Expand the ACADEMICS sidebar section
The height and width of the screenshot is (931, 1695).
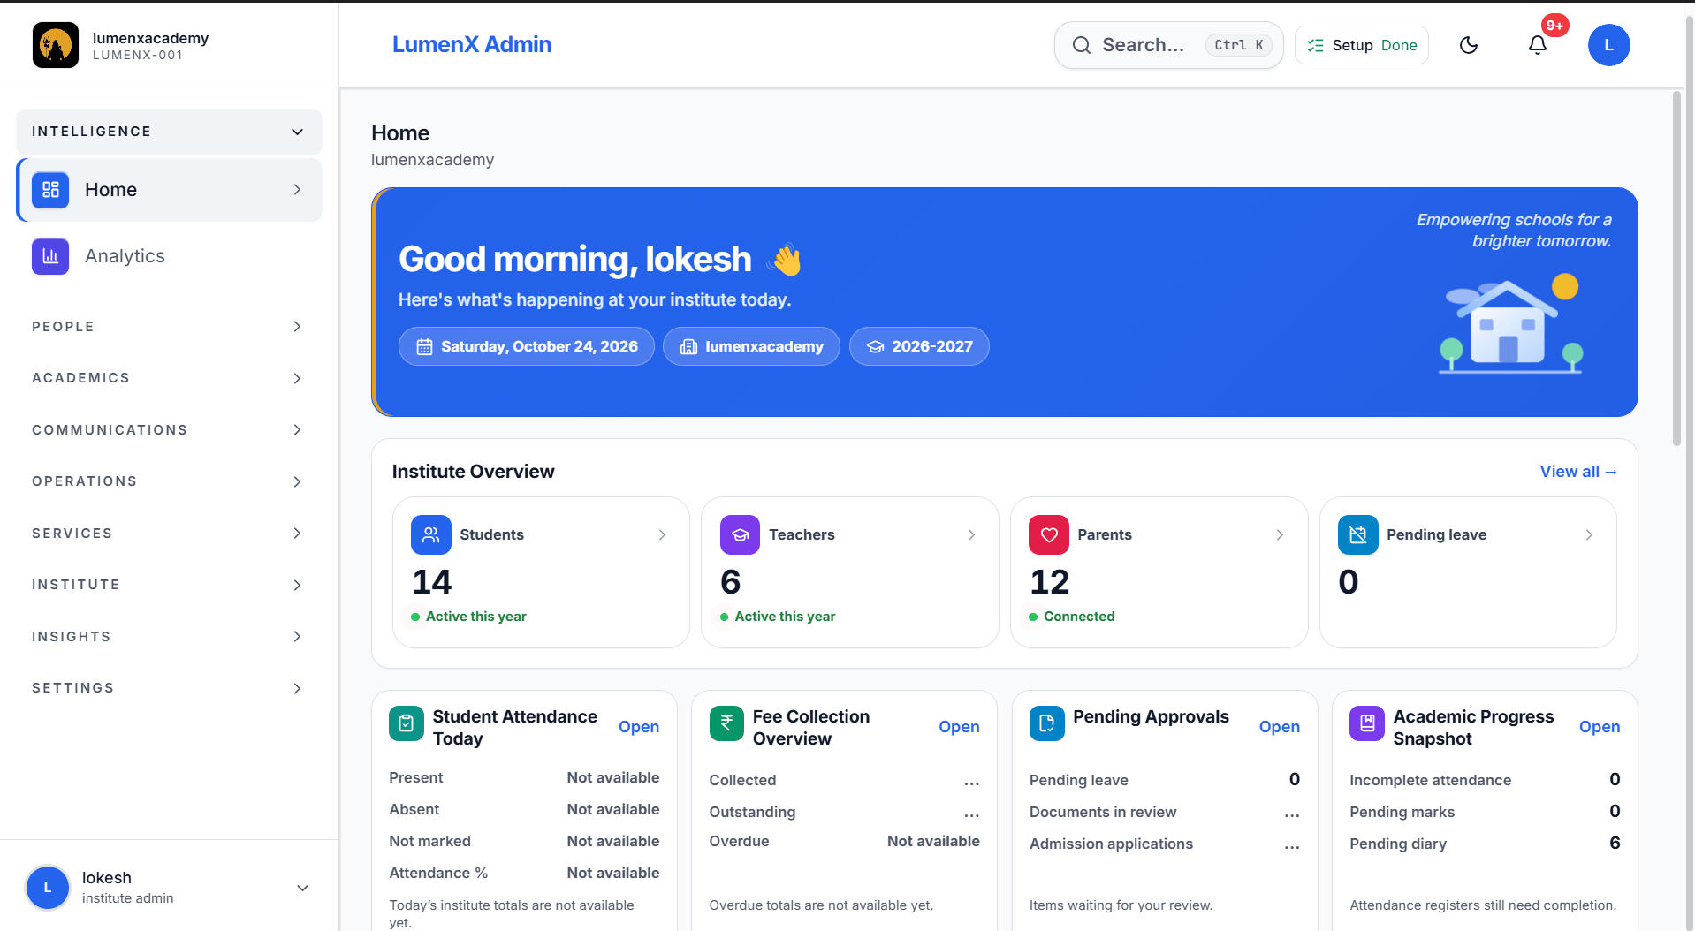pyautogui.click(x=169, y=378)
